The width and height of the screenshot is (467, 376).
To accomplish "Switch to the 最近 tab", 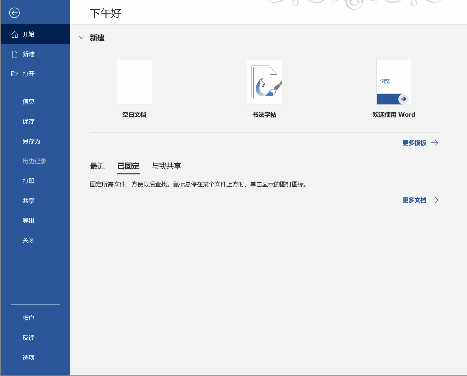I will [x=98, y=166].
